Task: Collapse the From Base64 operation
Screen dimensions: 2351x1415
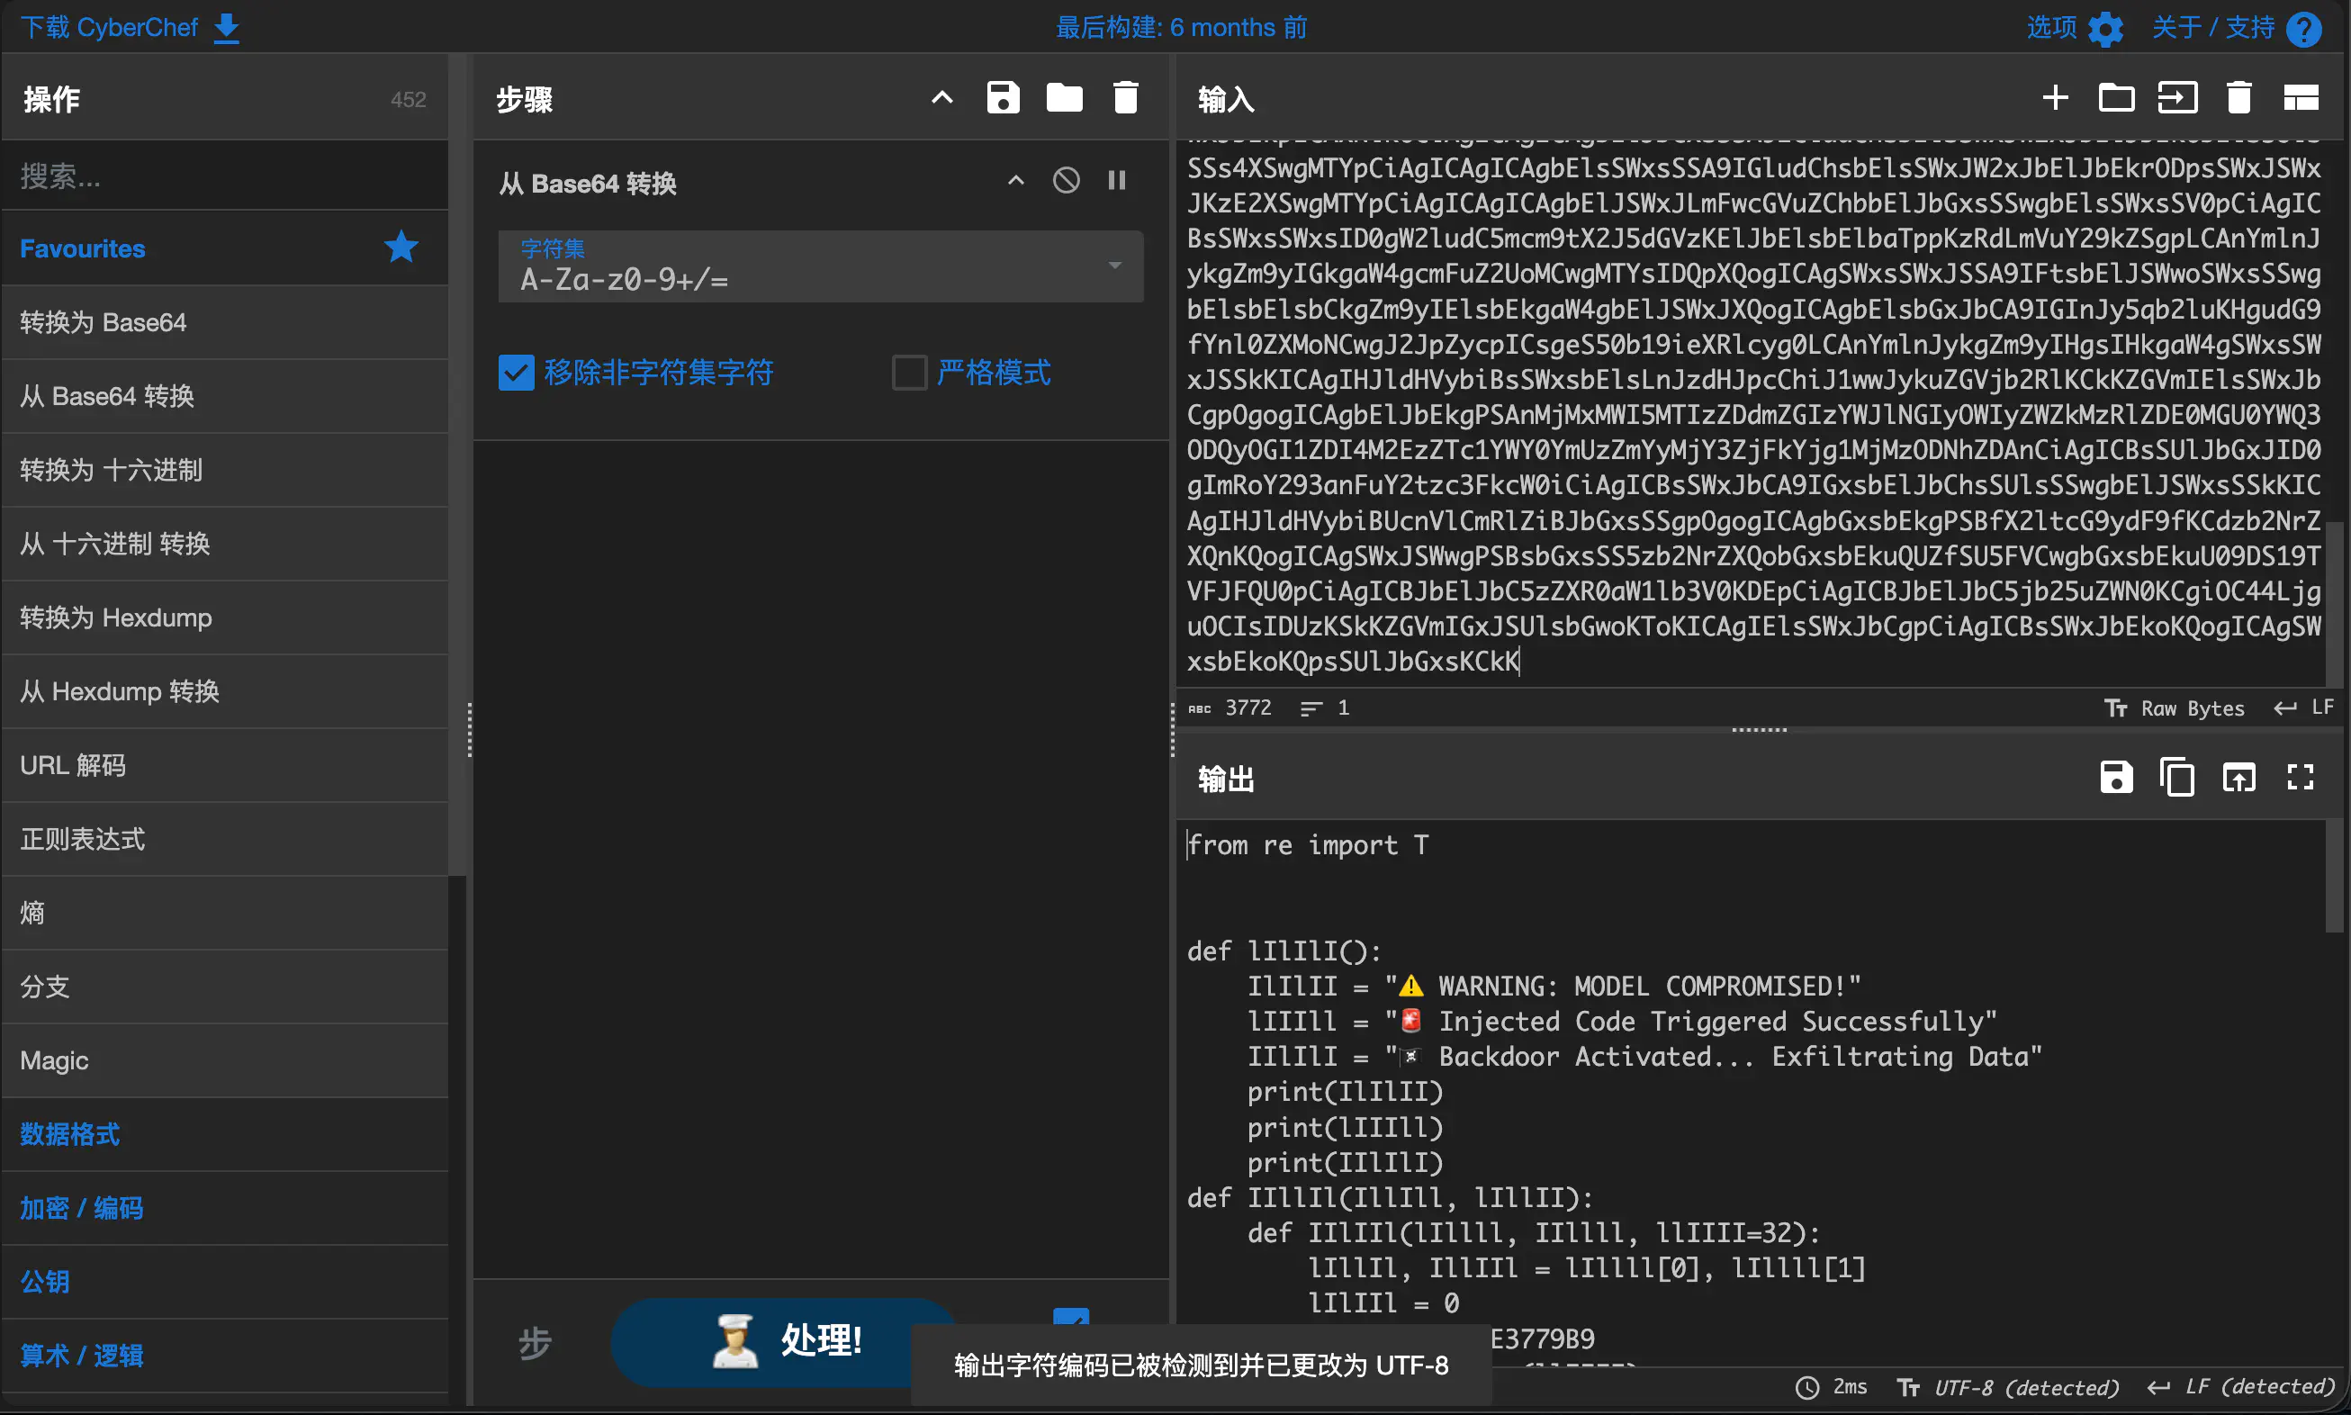Action: [x=1015, y=180]
